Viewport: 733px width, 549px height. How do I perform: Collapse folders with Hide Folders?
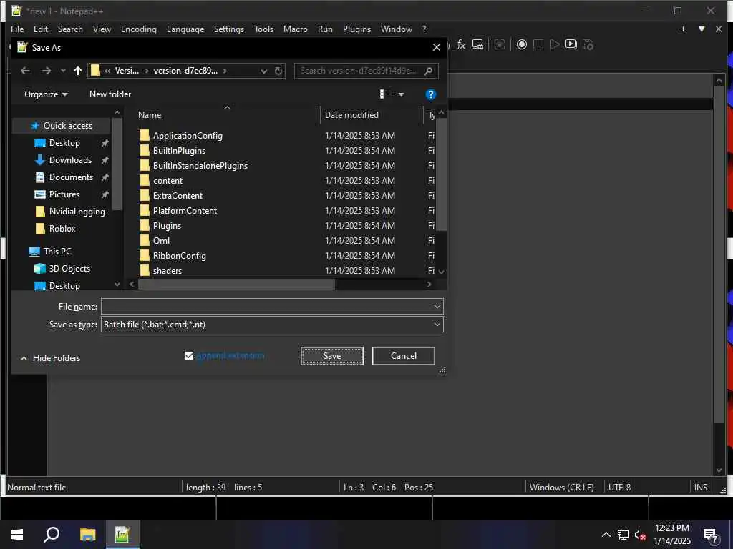[x=51, y=358]
